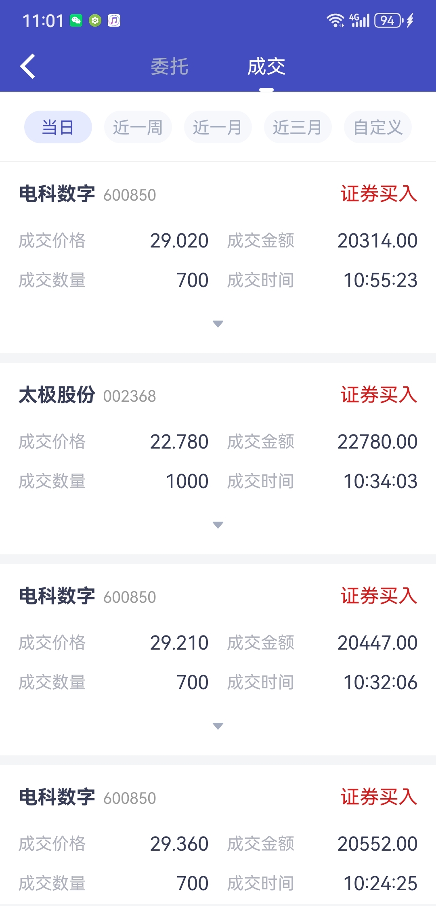Filter trades by 近一月

[218, 127]
